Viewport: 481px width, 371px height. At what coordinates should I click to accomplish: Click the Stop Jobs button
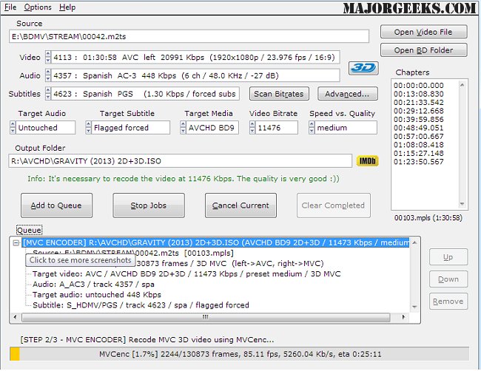pos(149,205)
